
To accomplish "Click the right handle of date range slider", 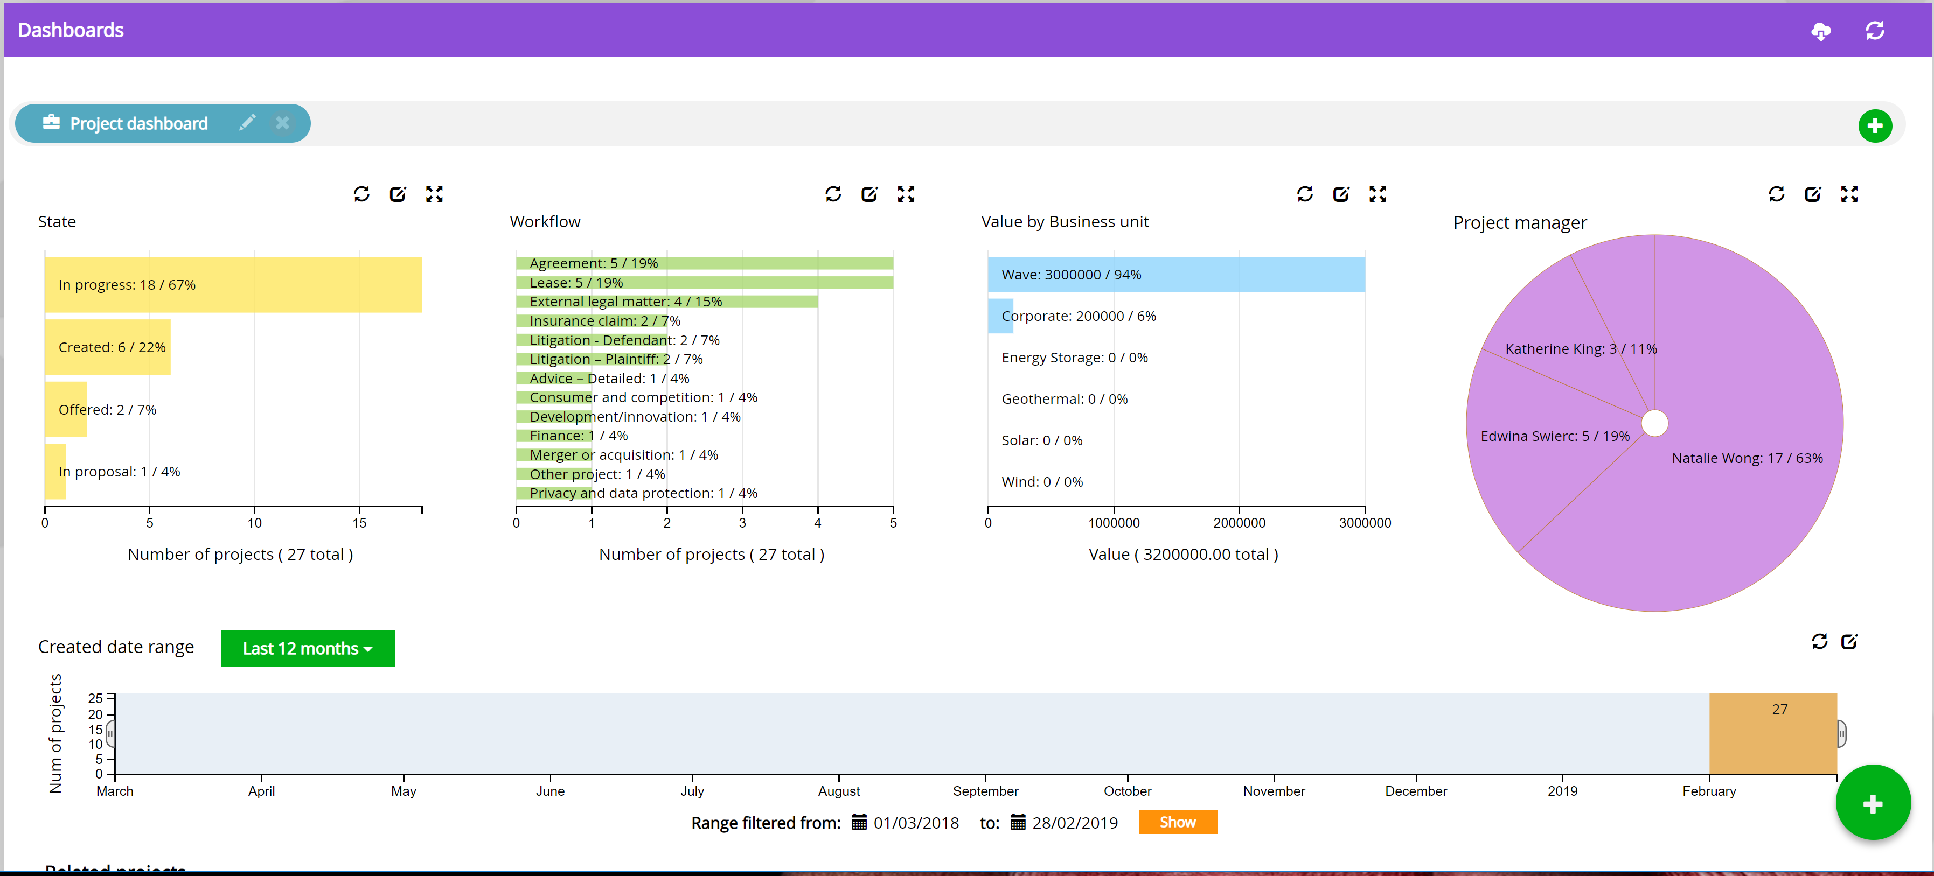I will 1841,733.
